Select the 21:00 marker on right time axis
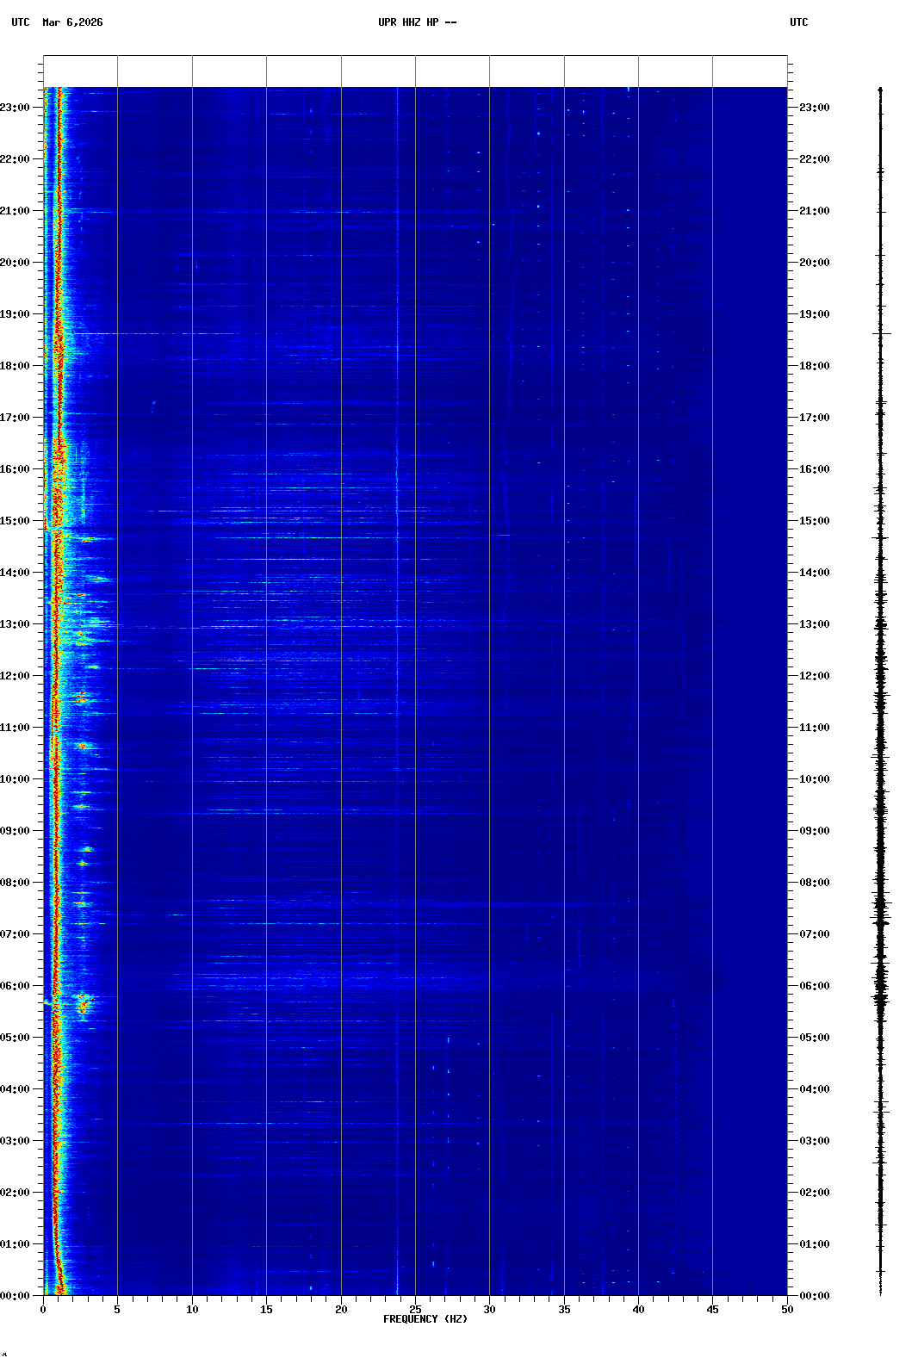 pos(814,211)
